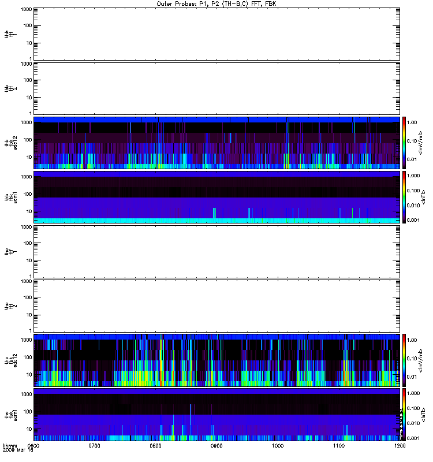Screen dimensions: 433x462
Task: Click the 0.01 value on thb edc12 color bar
Action: click(x=412, y=159)
